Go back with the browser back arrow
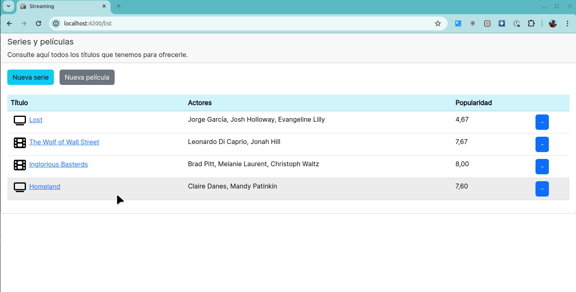Image resolution: width=576 pixels, height=292 pixels. (9, 23)
